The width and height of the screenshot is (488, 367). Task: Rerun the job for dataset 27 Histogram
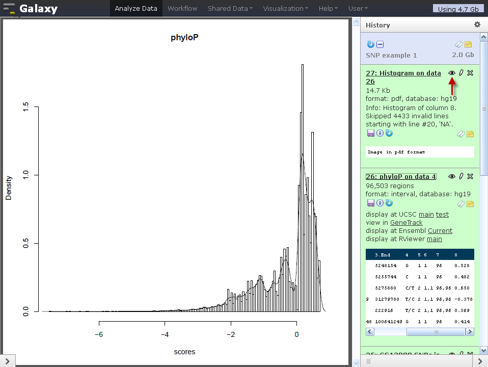(389, 134)
